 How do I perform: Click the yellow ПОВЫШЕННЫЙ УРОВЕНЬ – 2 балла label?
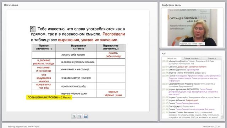[x=49, y=97]
